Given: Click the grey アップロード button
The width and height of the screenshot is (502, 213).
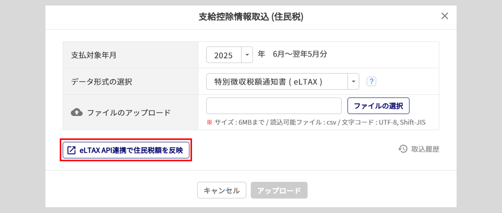Looking at the screenshot, I should click(279, 190).
